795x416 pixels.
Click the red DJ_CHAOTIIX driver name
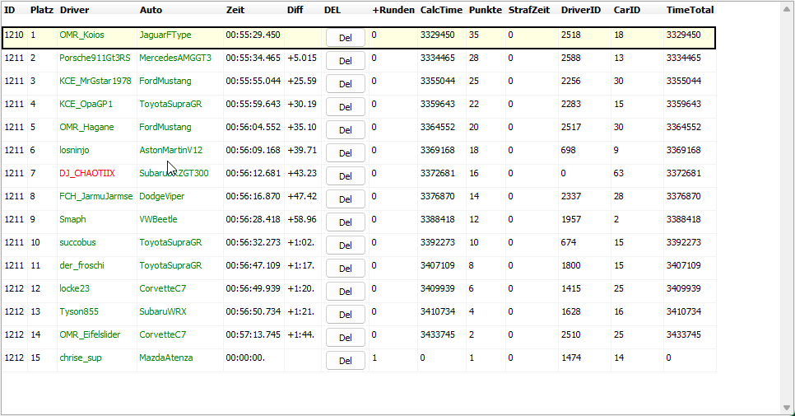(x=86, y=174)
